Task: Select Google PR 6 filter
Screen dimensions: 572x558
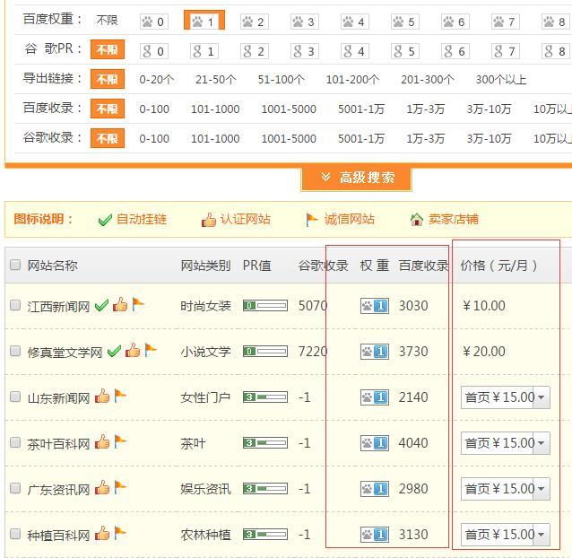Action: (x=455, y=51)
